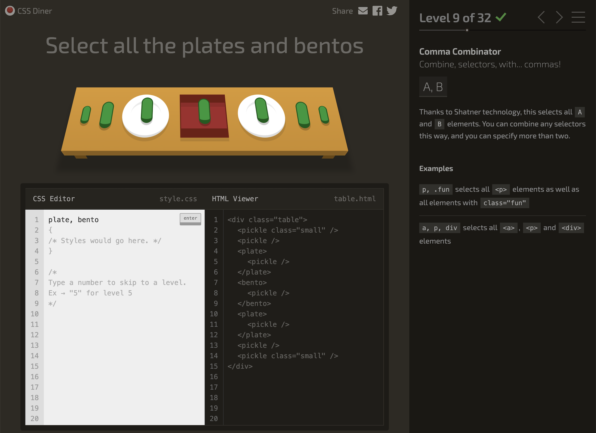The image size is (596, 433).
Task: Go to previous level arrow
Action: [x=541, y=17]
